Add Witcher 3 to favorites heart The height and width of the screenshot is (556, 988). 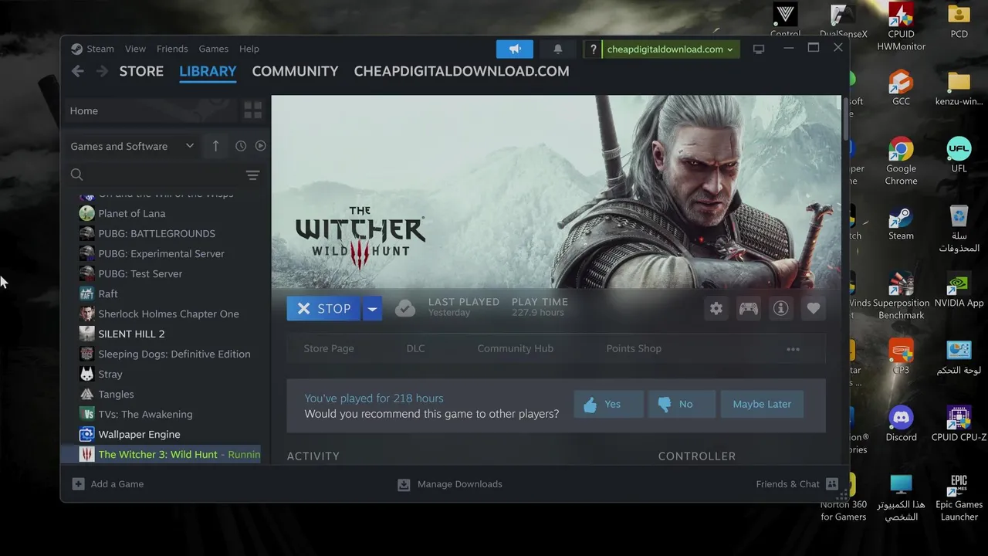pos(814,308)
